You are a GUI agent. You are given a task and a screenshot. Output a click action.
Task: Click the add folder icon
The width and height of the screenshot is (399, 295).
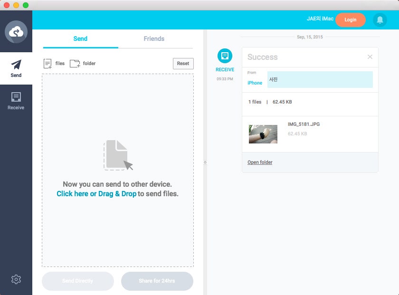(x=75, y=64)
